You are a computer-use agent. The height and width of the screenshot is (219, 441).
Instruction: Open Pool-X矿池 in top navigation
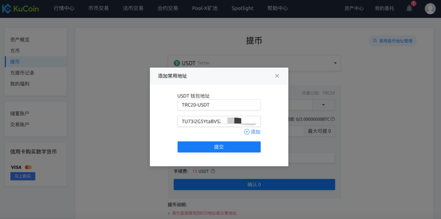[x=205, y=9]
